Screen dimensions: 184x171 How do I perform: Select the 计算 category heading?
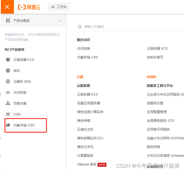pos(80,77)
